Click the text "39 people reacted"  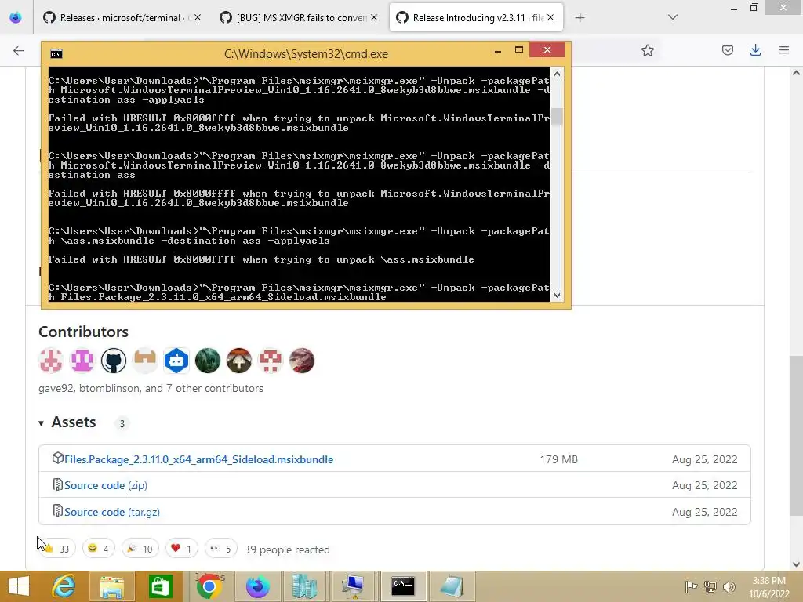[287, 549]
